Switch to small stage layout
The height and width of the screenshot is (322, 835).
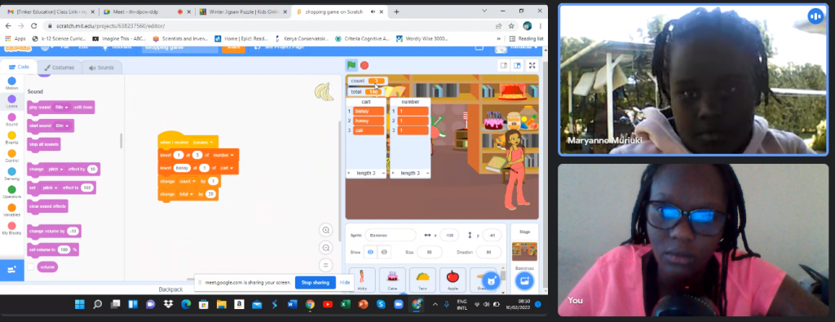tap(503, 65)
